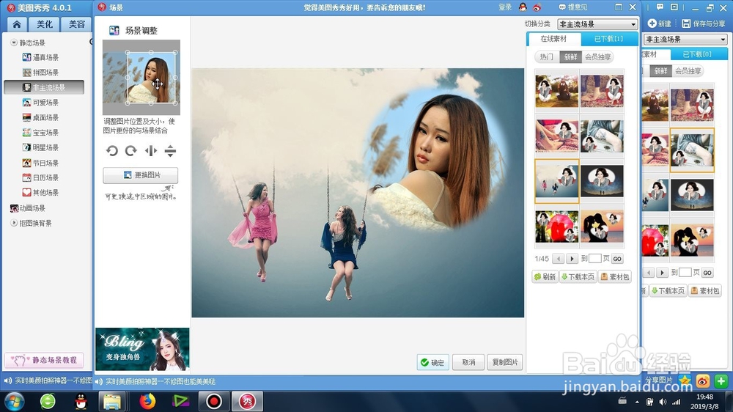Open 切换分类 dropdown showing 非主流场景
This screenshot has width=733, height=412.
[x=597, y=24]
